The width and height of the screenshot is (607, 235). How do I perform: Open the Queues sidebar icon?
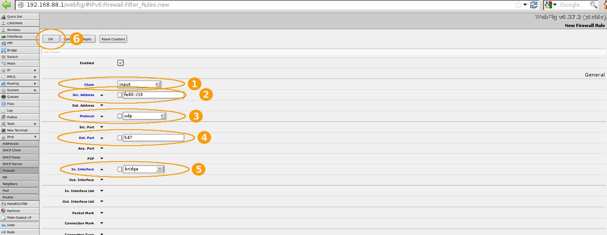pos(4,96)
